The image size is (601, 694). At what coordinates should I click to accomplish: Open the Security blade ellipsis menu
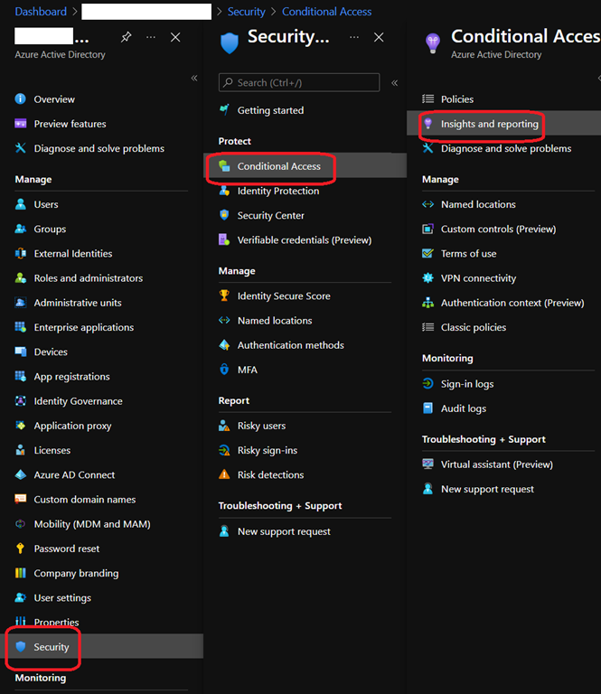pos(354,37)
